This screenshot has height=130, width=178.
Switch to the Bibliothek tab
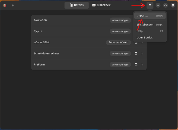pyautogui.click(x=101, y=5)
